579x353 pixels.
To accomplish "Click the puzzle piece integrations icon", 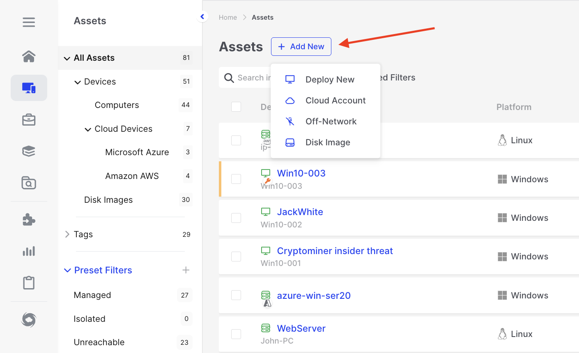I will pos(29,220).
